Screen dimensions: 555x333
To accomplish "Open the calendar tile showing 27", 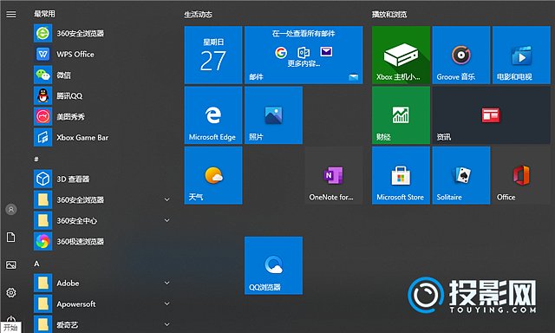I will [213, 55].
